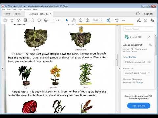Close the 3rd Class Science document tab
This screenshot has height=118, width=158.
(x=51, y=14)
